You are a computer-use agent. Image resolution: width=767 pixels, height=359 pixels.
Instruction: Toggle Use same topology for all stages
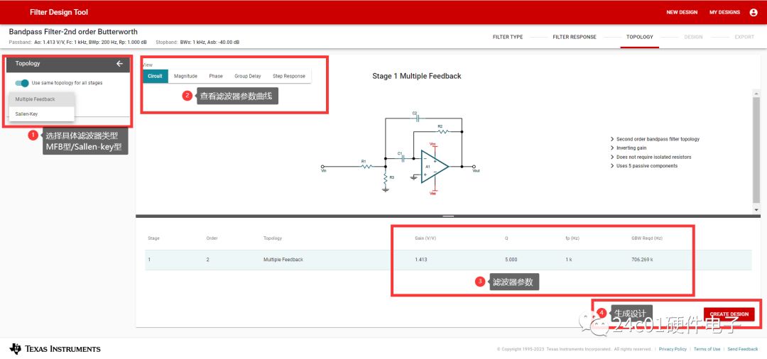coord(22,83)
